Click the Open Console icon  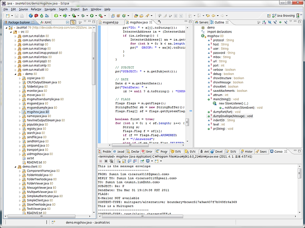tap(157, 161)
